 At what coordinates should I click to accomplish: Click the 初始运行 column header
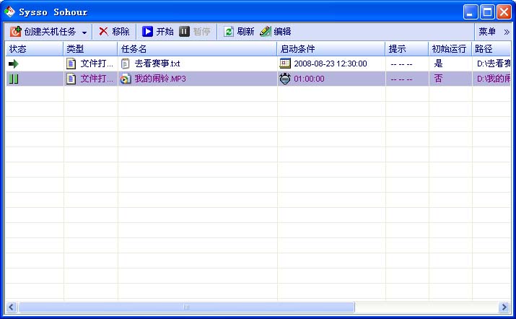pyautogui.click(x=450, y=49)
